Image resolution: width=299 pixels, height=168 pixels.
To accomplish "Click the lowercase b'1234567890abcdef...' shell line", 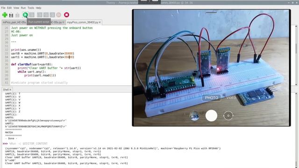I will (36, 120).
